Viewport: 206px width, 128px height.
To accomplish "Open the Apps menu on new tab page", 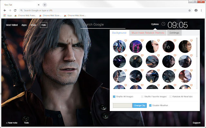I will [24, 25].
